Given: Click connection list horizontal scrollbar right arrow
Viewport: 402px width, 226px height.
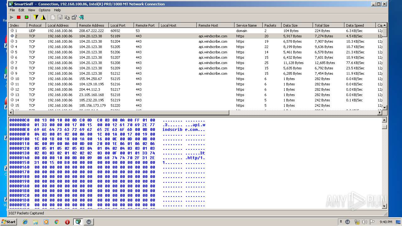Looking at the screenshot, I should coord(379,112).
